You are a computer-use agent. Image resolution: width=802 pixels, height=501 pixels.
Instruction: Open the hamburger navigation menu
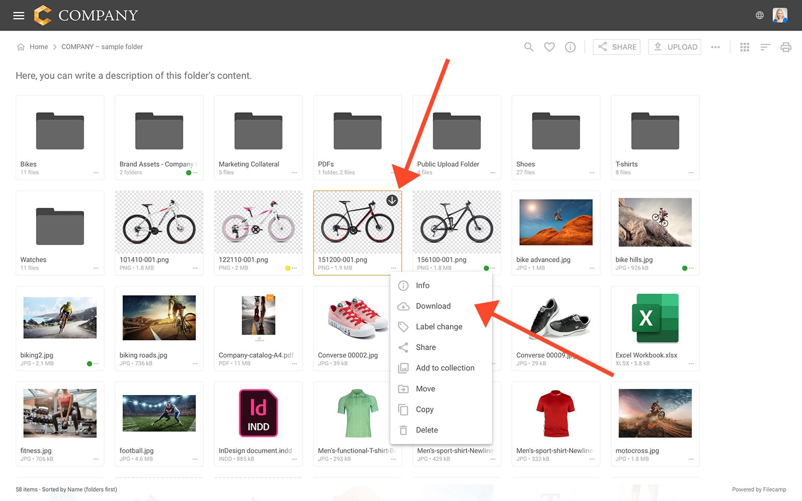coord(19,16)
